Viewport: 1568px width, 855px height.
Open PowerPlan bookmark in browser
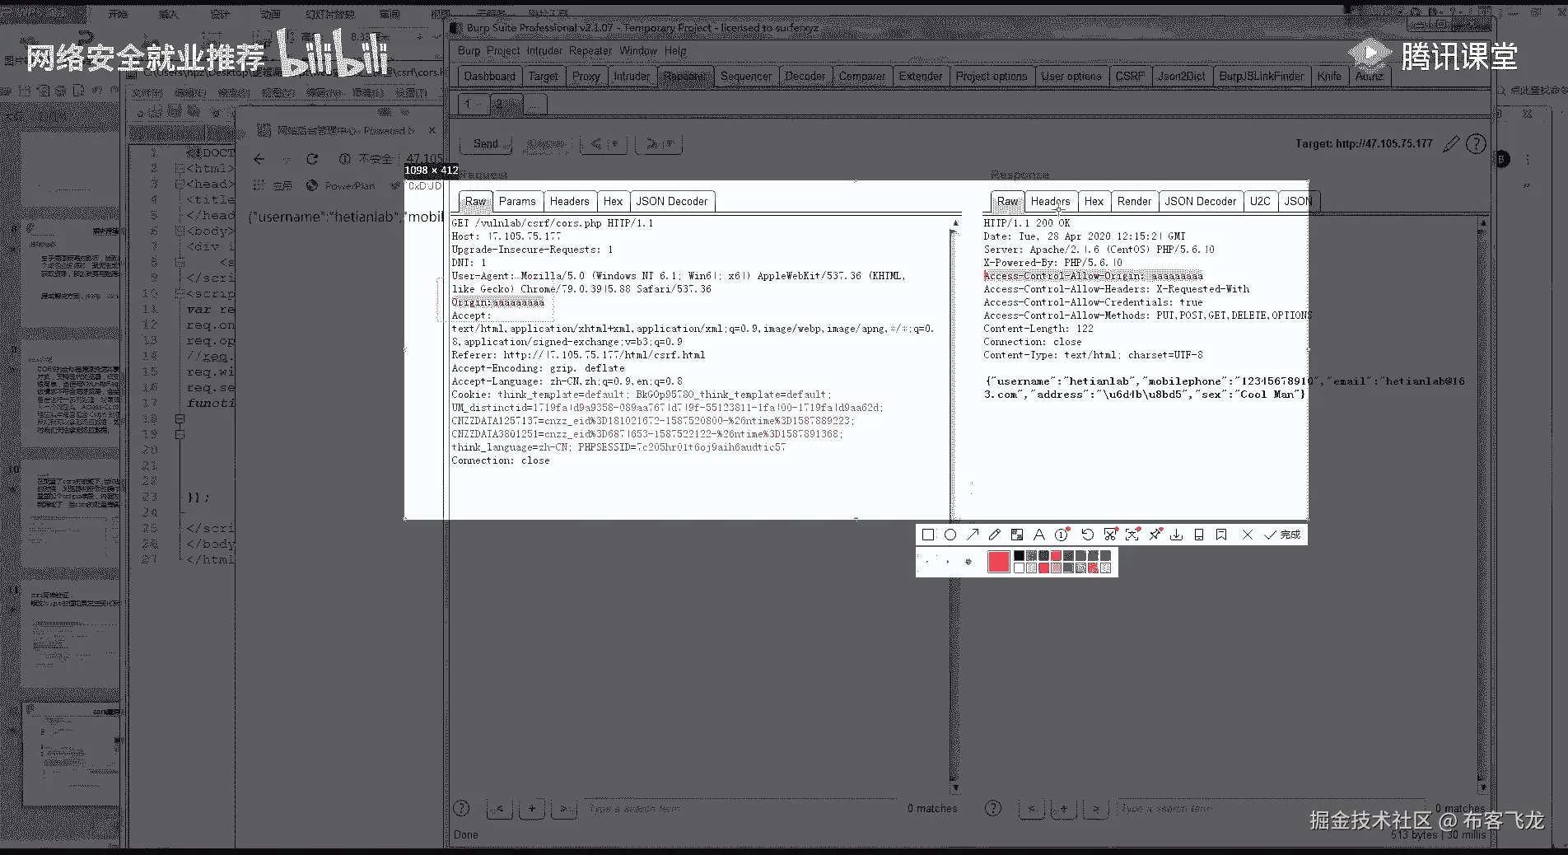pyautogui.click(x=340, y=186)
